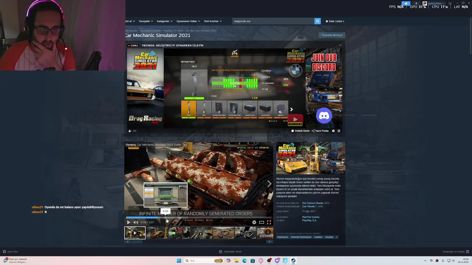Click the Discord logo in broadcast banner
472x265 pixels.
click(324, 116)
